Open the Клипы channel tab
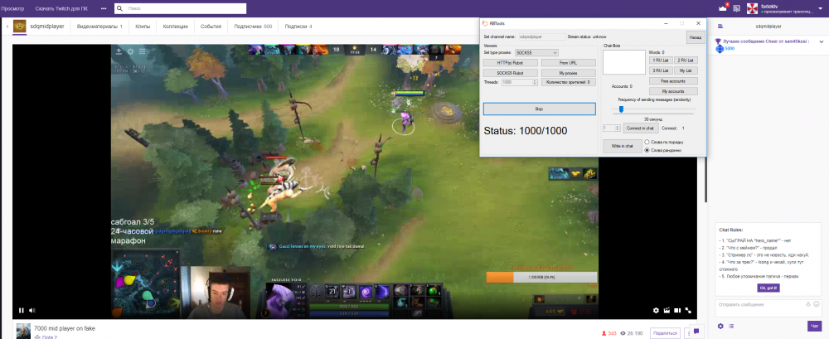829x339 pixels. point(143,27)
